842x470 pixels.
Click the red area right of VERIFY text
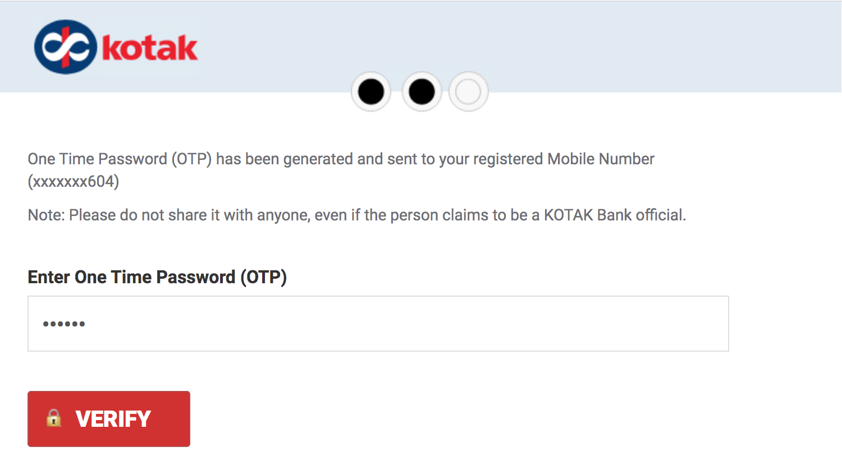point(170,419)
